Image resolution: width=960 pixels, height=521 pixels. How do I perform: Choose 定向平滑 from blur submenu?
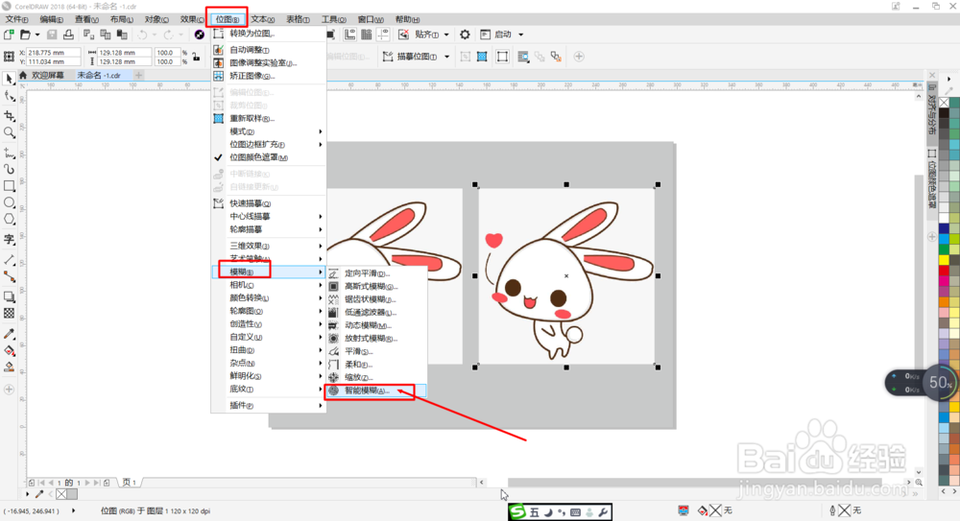376,273
